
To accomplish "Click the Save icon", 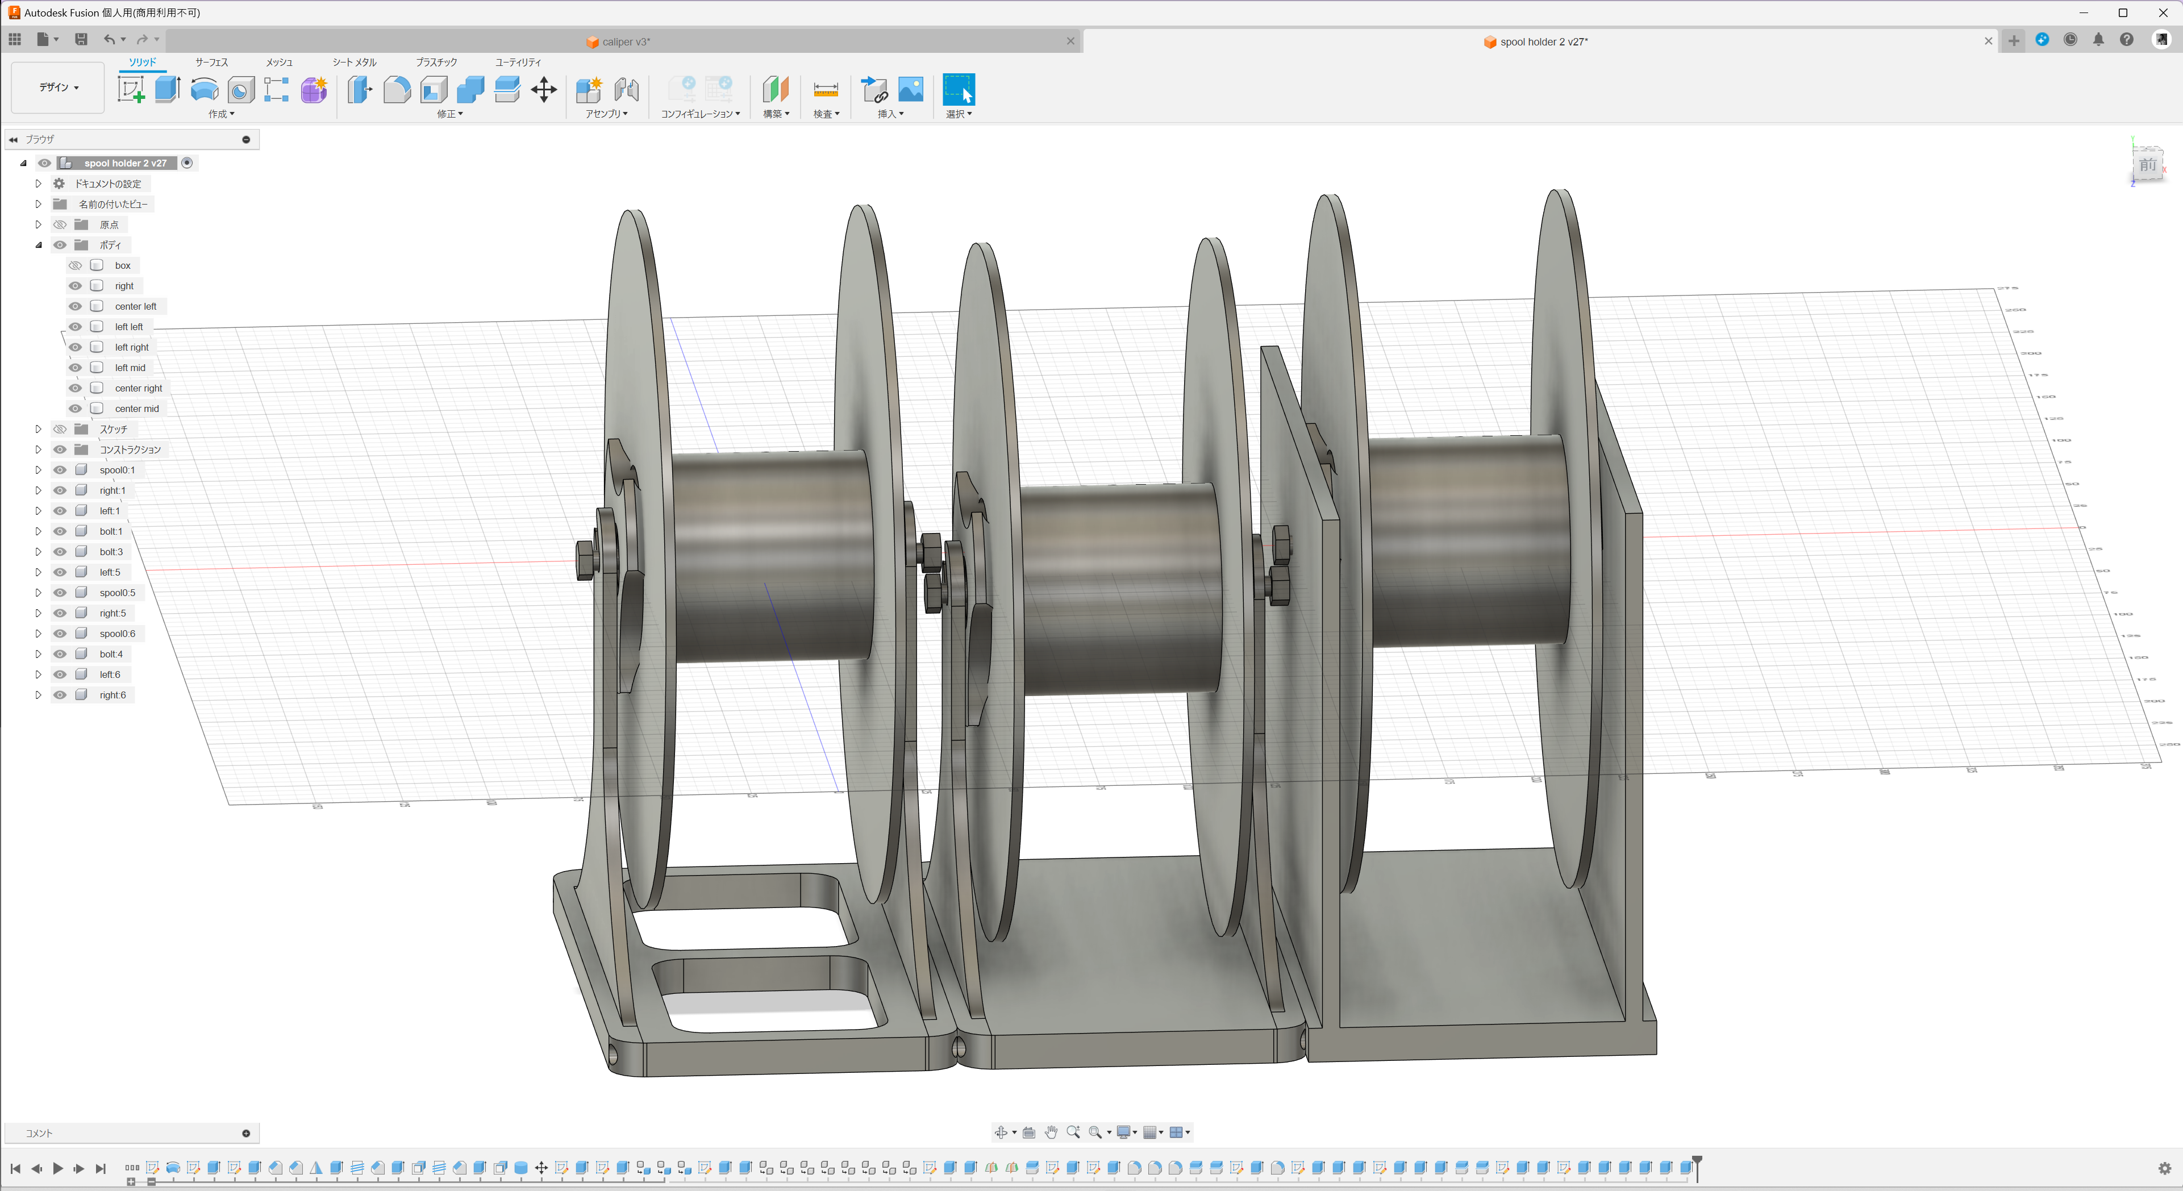I will tap(81, 39).
